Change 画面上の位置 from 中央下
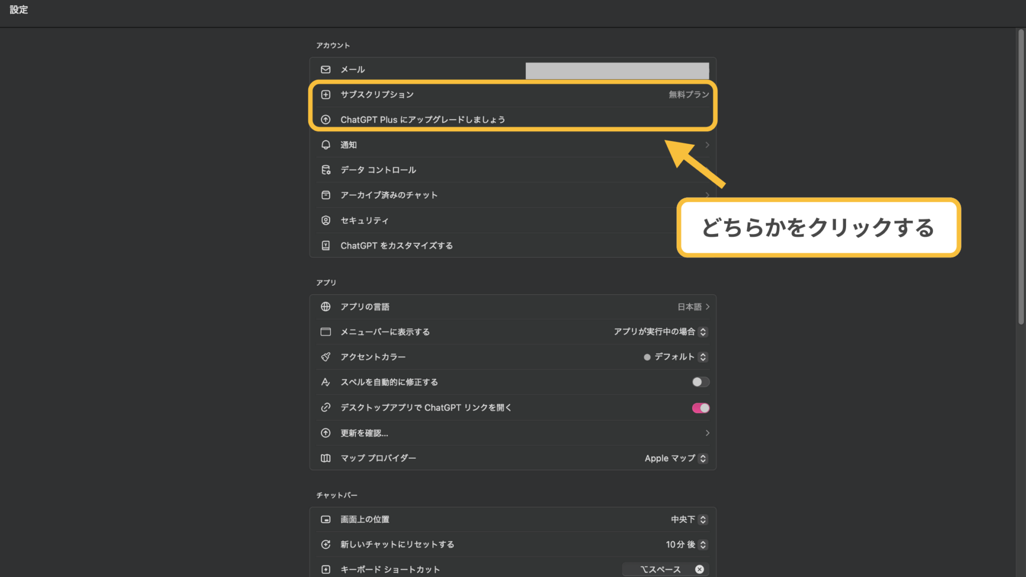The height and width of the screenshot is (577, 1026). [x=703, y=519]
